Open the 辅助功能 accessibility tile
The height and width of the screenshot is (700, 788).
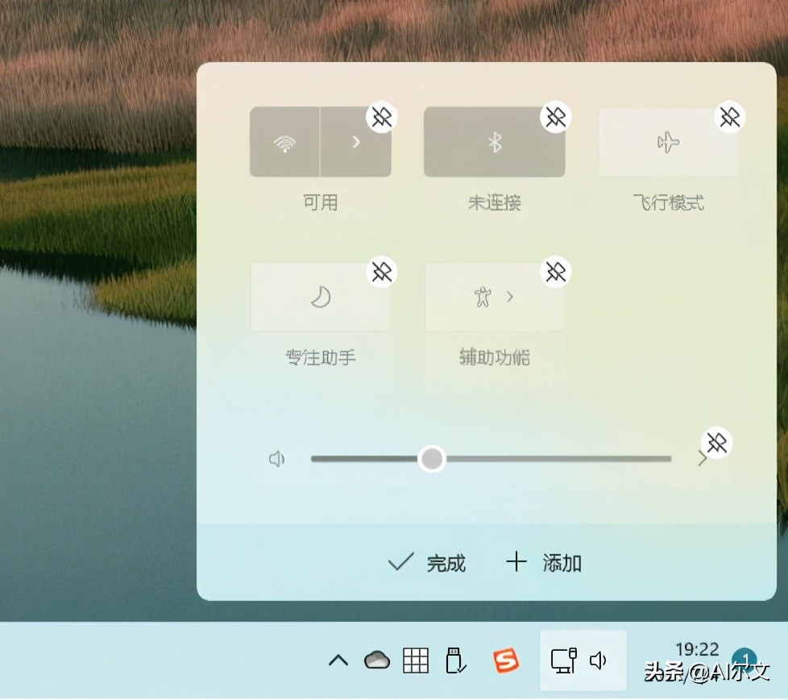[x=483, y=297]
